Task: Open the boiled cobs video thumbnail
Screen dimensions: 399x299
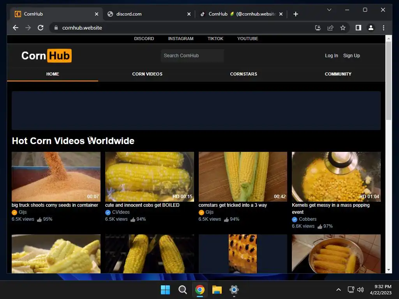Action: coord(149,177)
